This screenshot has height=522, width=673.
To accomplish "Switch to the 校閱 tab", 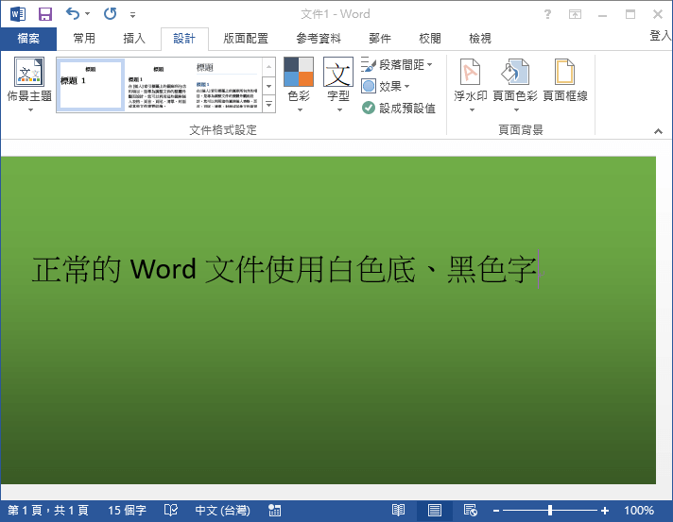I will [430, 39].
